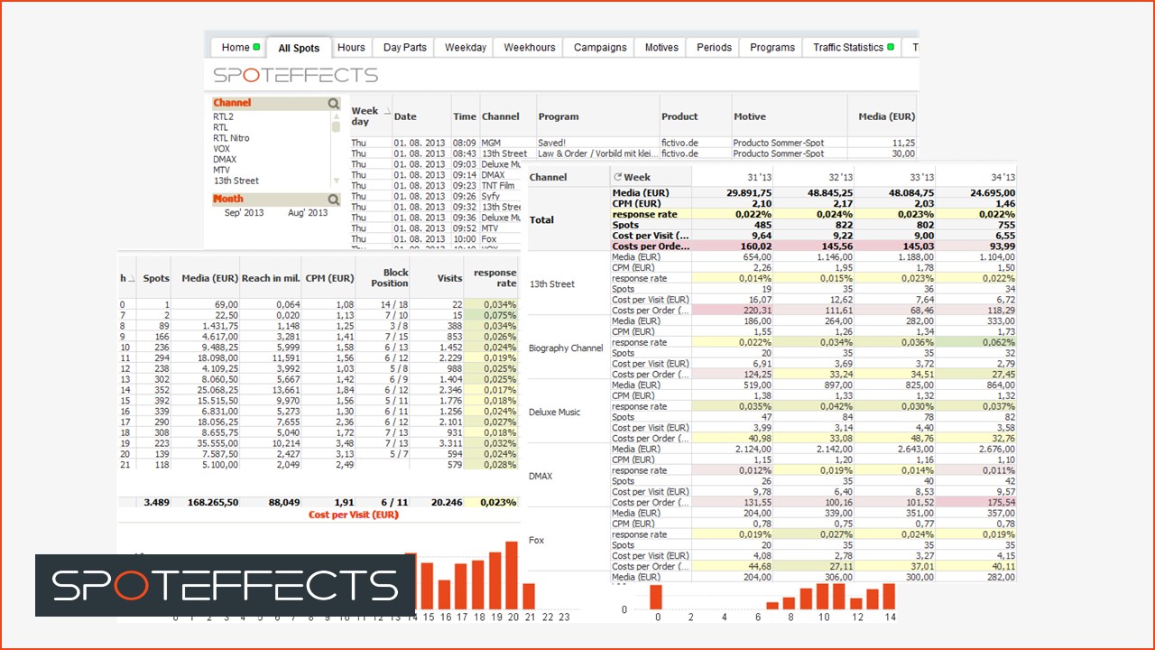Filter month to Sep' 2013
This screenshot has width=1155, height=650.
click(244, 213)
